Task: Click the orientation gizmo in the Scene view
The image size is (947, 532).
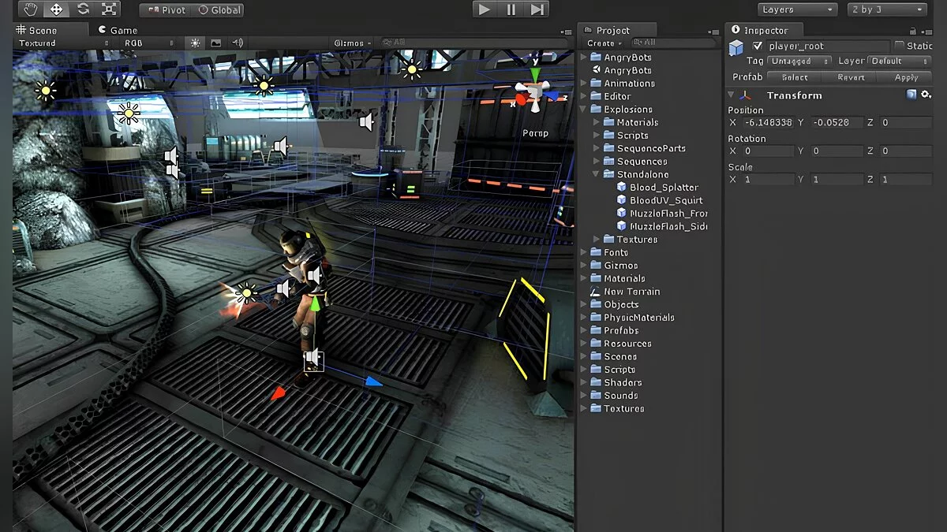Action: pos(536,93)
